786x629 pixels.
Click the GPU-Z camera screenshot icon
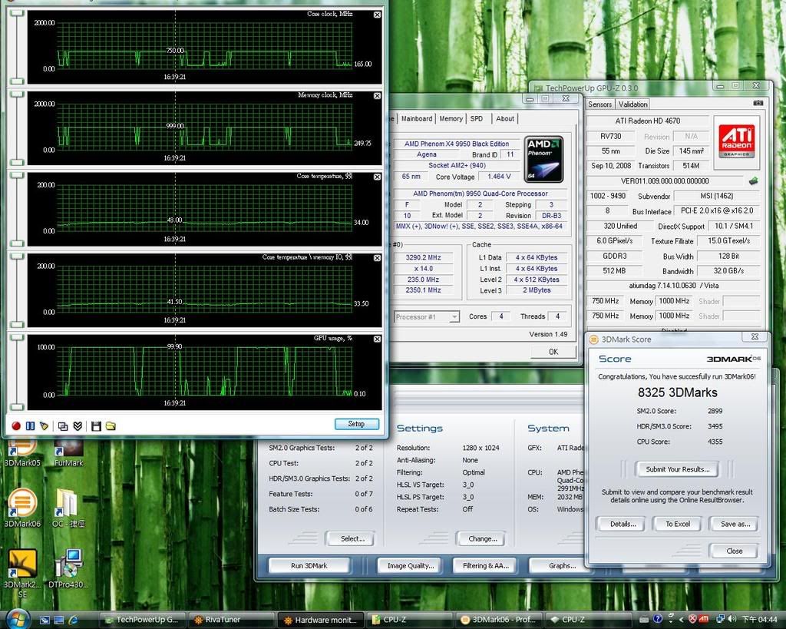(x=758, y=103)
